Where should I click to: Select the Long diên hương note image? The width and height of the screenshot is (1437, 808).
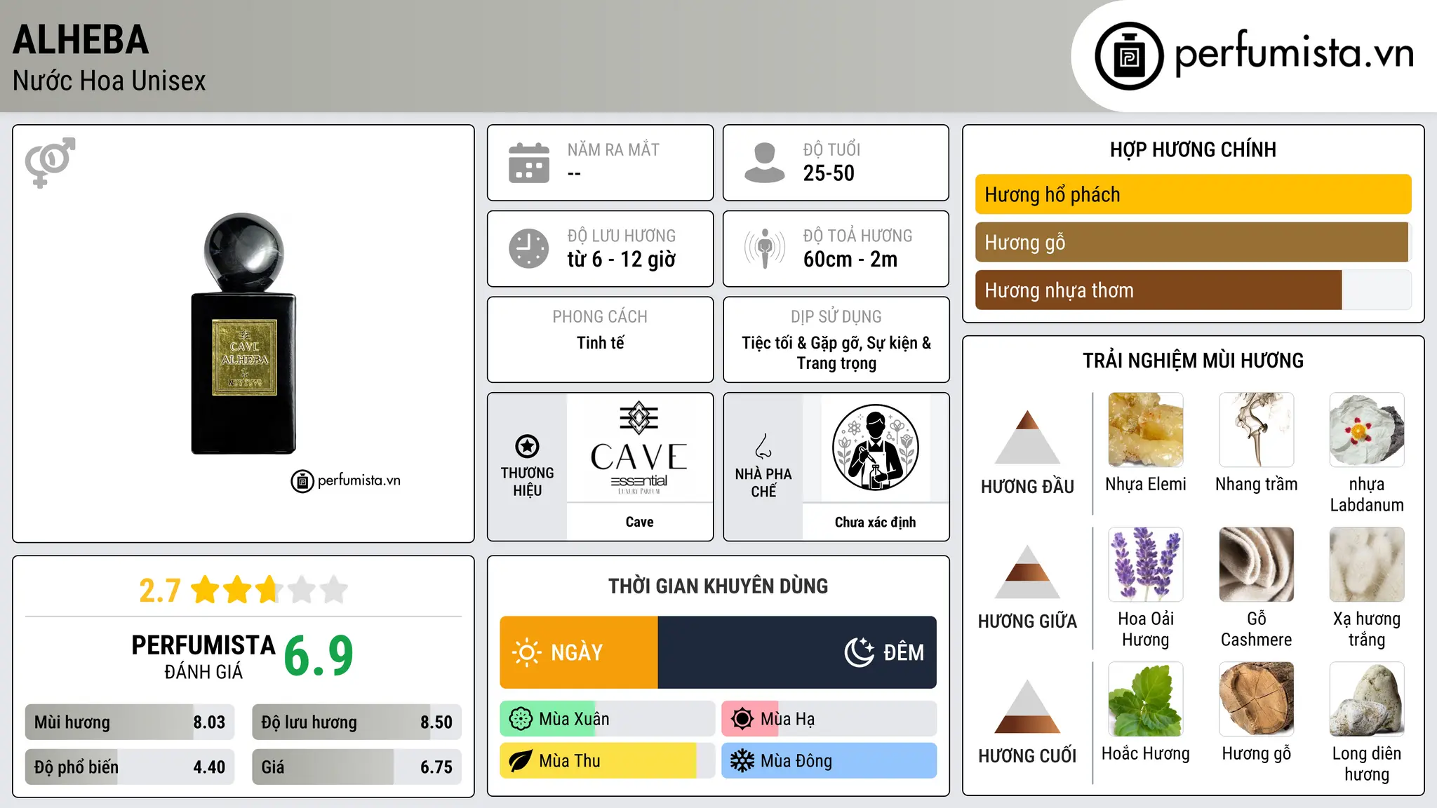(1367, 699)
